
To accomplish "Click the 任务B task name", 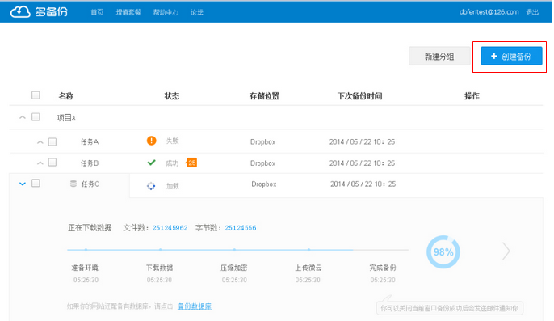I will click(90, 163).
